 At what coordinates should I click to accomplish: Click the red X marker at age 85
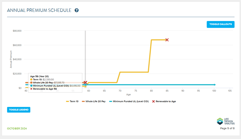coord(167,40)
